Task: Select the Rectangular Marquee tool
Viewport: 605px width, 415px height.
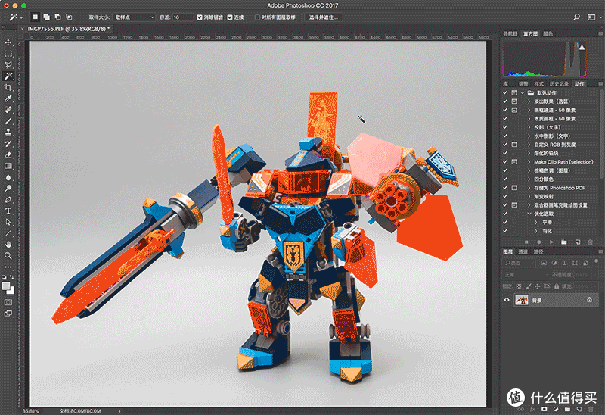Action: tap(8, 54)
